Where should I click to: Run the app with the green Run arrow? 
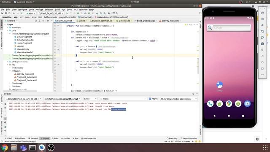pos(67,13)
